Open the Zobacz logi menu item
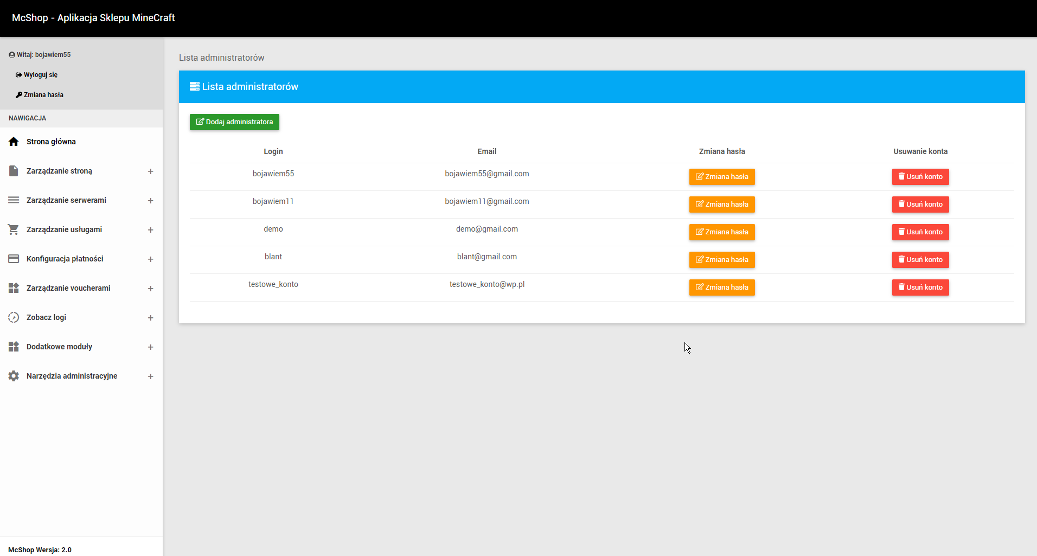This screenshot has width=1037, height=556. 46,317
